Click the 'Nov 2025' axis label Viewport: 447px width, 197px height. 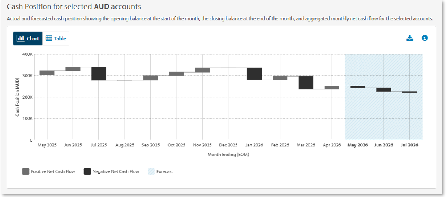click(202, 145)
